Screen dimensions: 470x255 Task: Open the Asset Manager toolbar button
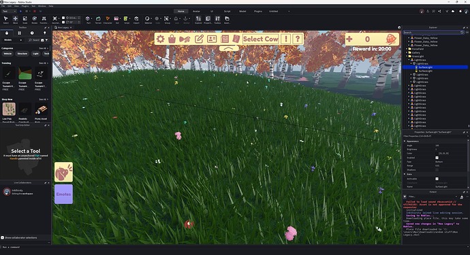[227, 20]
